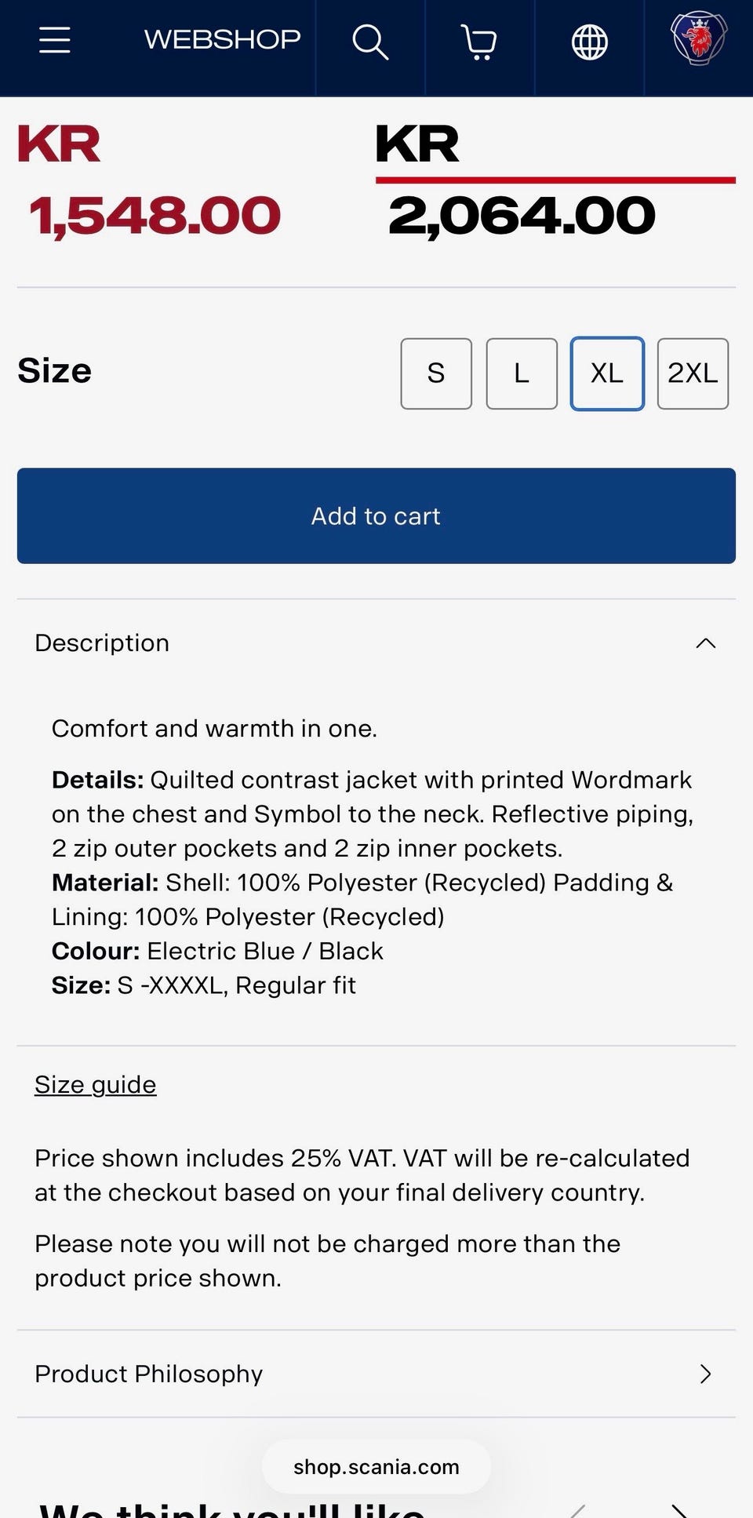Select size XL option

607,373
